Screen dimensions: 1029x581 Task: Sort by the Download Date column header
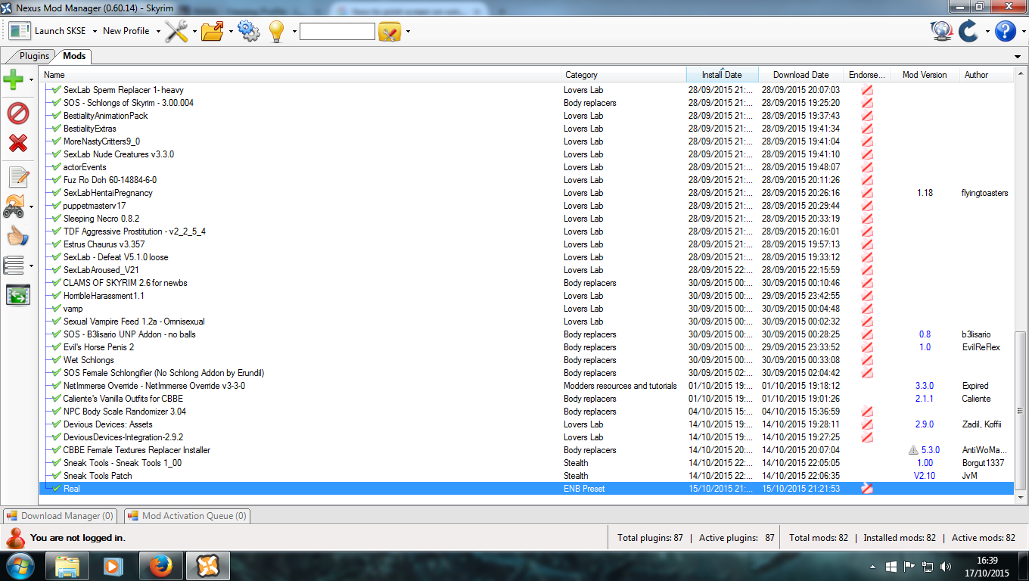coord(801,75)
